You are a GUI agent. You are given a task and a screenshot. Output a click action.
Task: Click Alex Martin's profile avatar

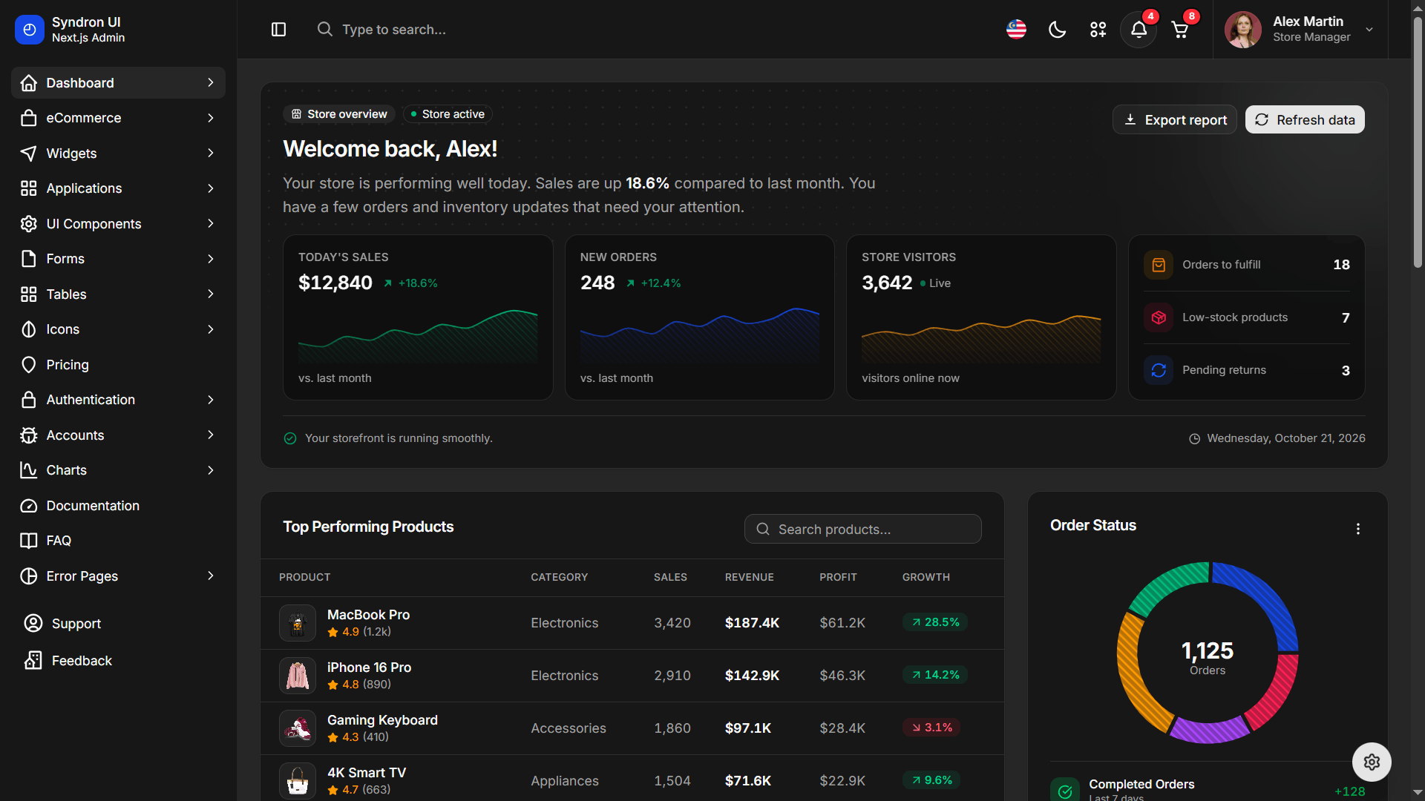coord(1243,30)
